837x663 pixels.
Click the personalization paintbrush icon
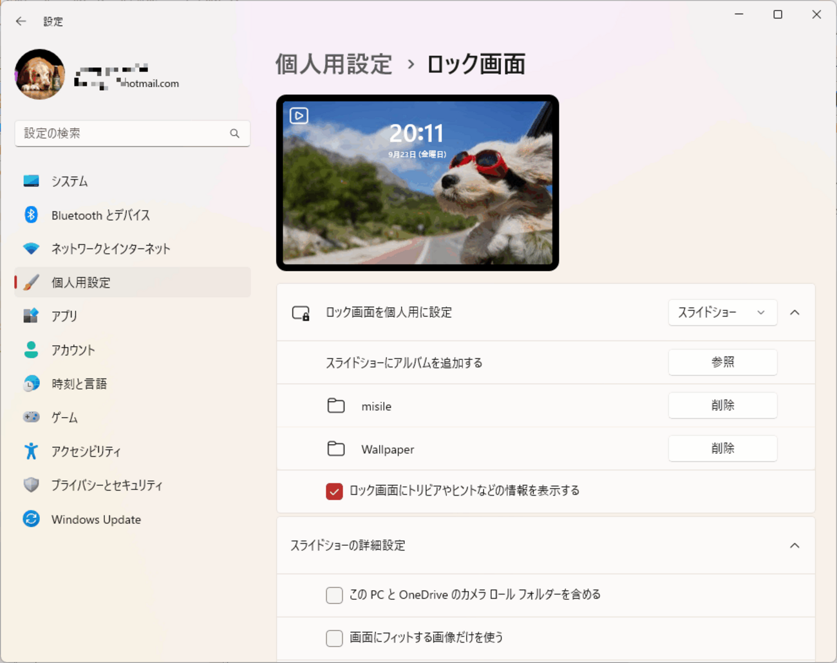tap(31, 282)
